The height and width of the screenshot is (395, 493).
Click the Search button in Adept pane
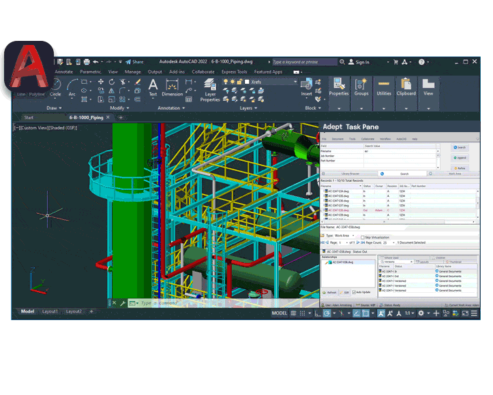pyautogui.click(x=460, y=147)
